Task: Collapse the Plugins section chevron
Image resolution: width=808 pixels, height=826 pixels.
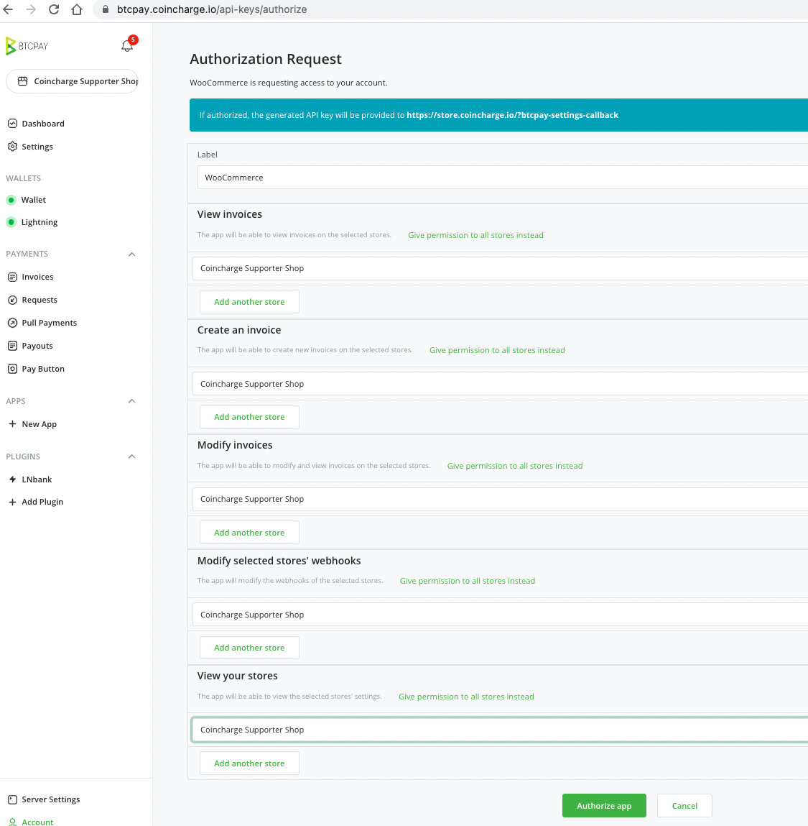Action: (132, 456)
